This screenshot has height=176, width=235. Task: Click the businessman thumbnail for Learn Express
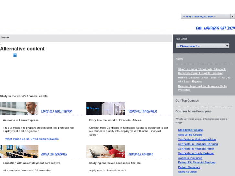(19, 109)
